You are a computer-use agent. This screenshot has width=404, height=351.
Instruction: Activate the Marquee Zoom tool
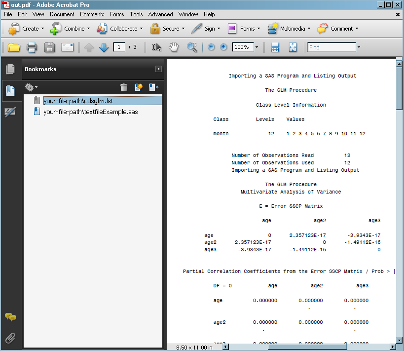192,47
